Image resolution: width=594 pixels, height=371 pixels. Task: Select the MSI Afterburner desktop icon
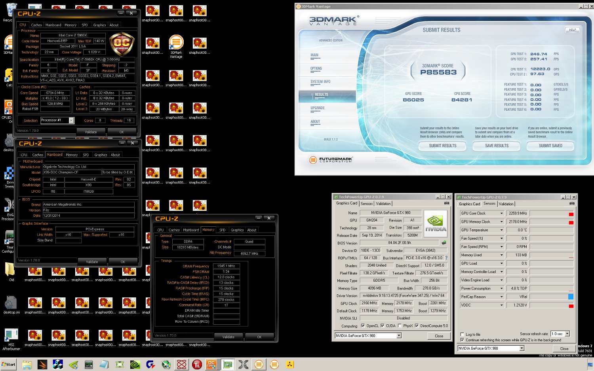pyautogui.click(x=11, y=339)
